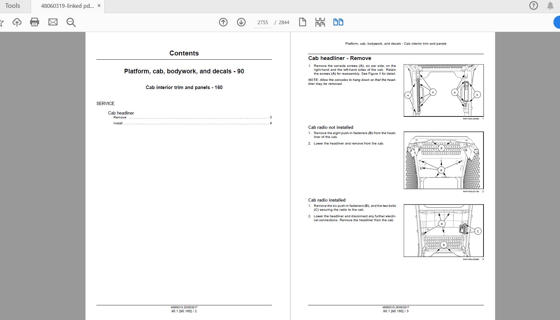The height and width of the screenshot is (320, 560).
Task: Toggle two-page view mode
Action: point(338,22)
